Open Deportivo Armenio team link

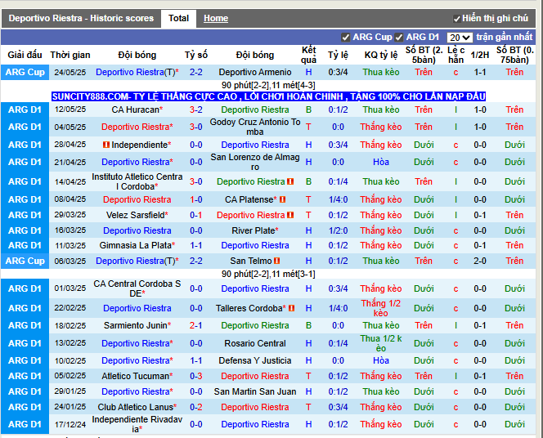(255, 72)
